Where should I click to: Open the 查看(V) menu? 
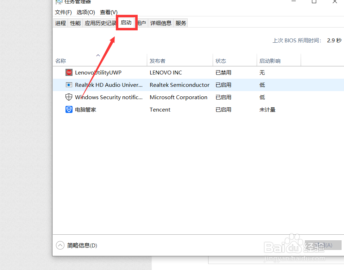[108, 12]
